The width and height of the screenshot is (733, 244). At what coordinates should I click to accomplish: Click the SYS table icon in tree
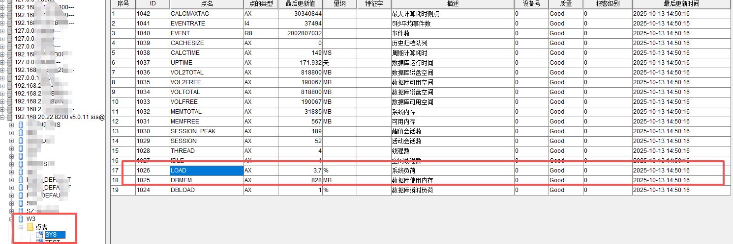tap(39, 235)
